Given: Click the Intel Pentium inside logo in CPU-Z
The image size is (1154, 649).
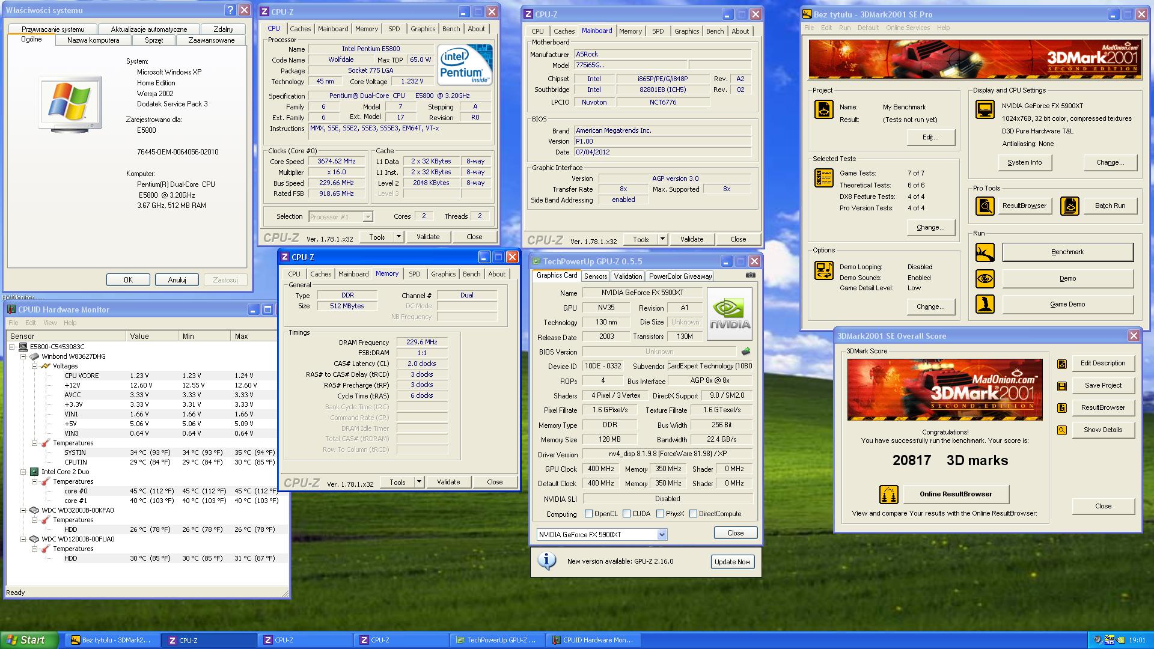Looking at the screenshot, I should (x=465, y=64).
